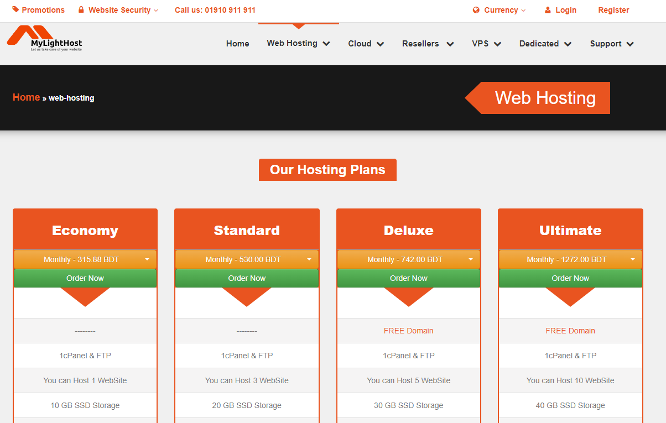Open the Promotions link
Viewport: 666px width, 423px height.
click(x=43, y=10)
